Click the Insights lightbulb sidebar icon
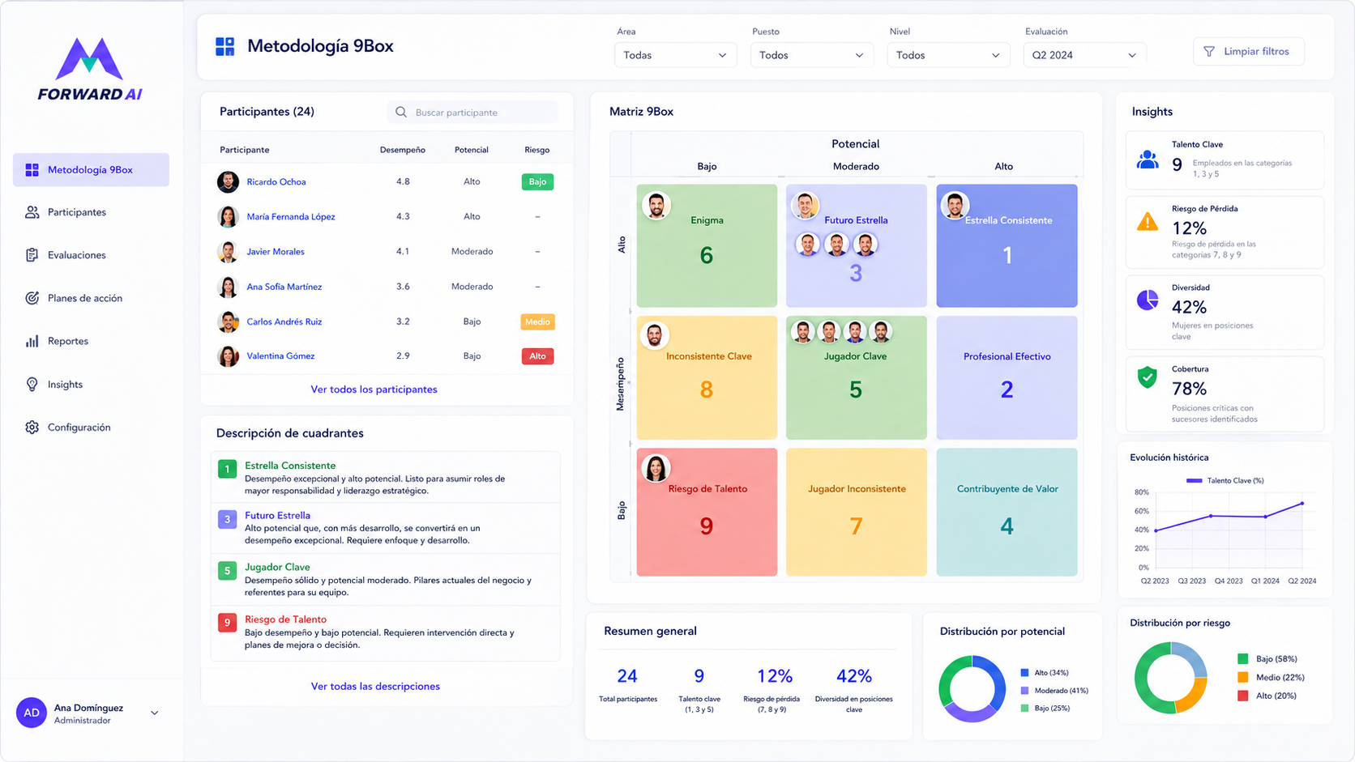Image resolution: width=1355 pixels, height=762 pixels. pos(32,385)
